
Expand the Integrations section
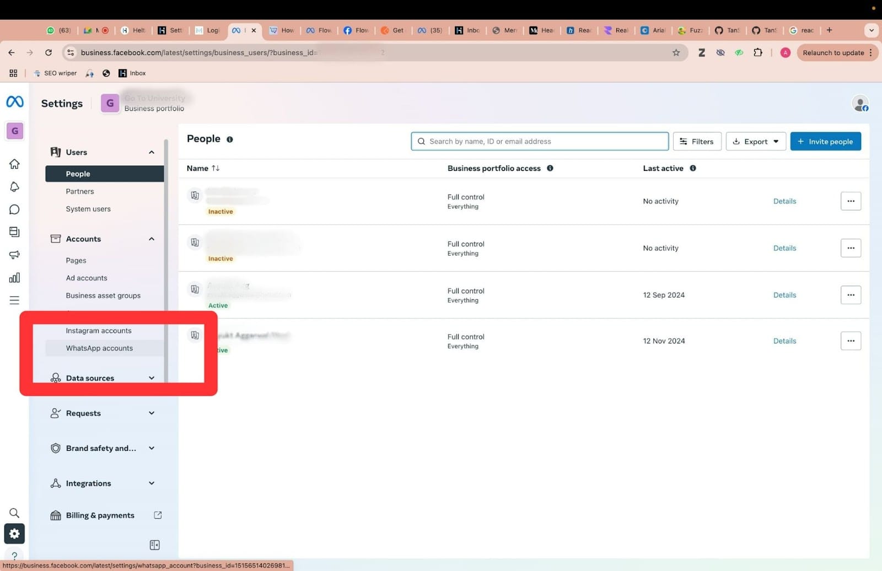tap(151, 483)
